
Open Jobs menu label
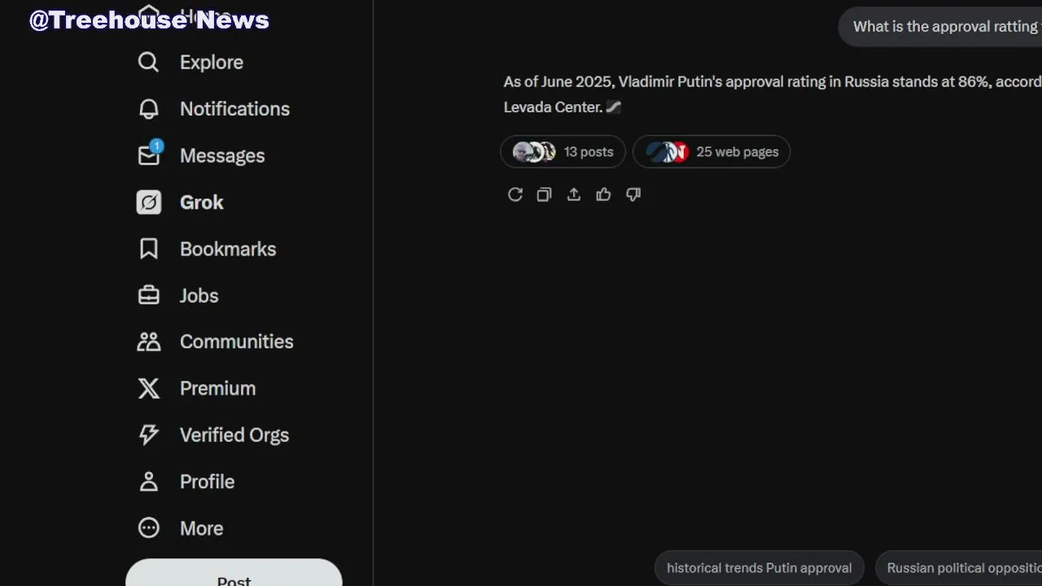coord(199,295)
